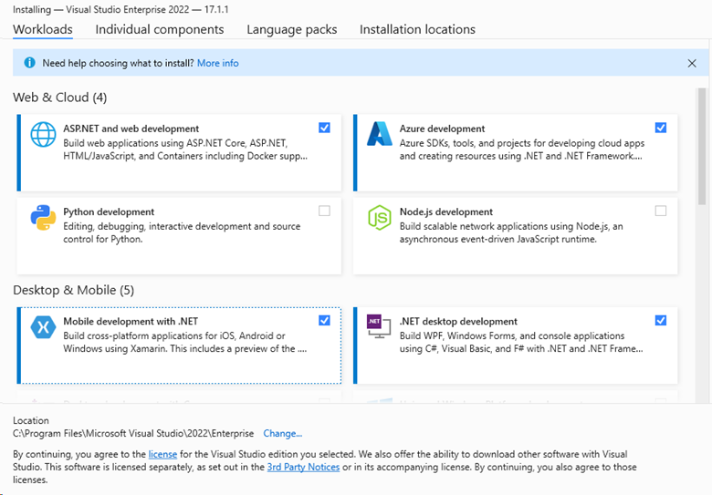Screen dimensions: 712x495
Task: Click Change... to edit install location
Action: [282, 433]
